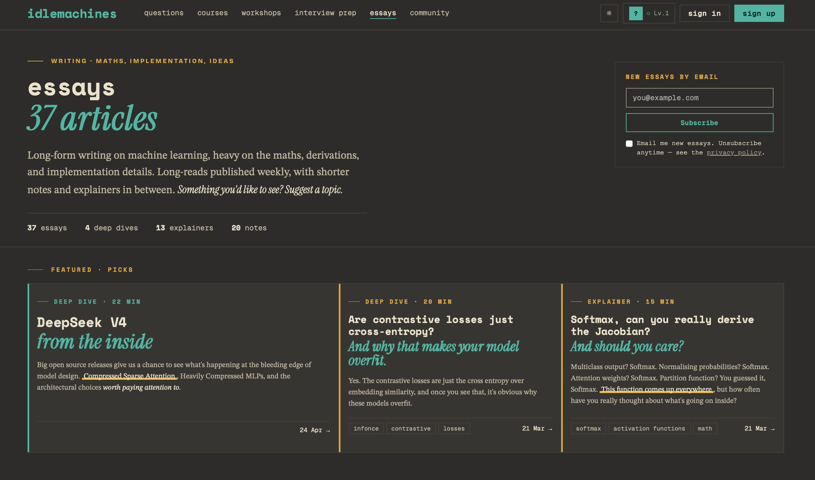
Task: Open the DeepSeek V4 article title
Action: [82, 322]
